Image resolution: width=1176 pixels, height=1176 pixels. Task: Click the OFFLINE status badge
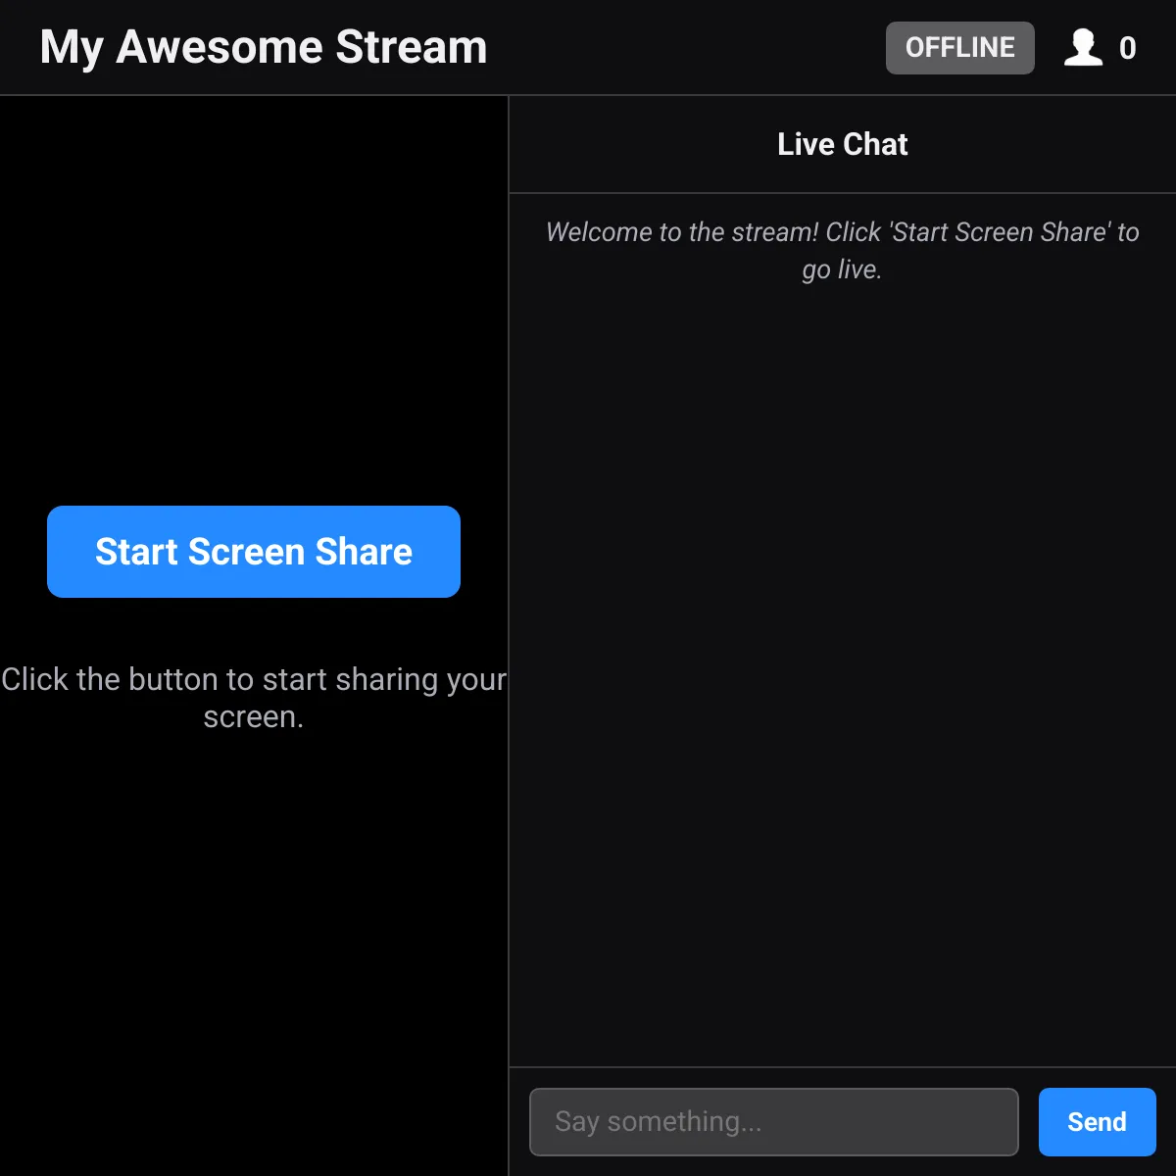(x=960, y=48)
